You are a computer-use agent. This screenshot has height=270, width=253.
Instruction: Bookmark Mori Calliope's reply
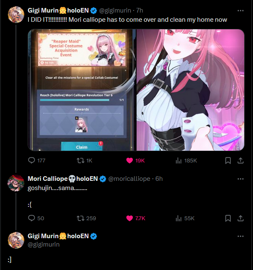(228, 219)
